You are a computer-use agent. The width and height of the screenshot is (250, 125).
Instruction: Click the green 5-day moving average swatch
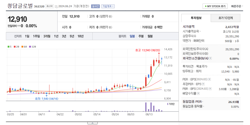point(8,47)
